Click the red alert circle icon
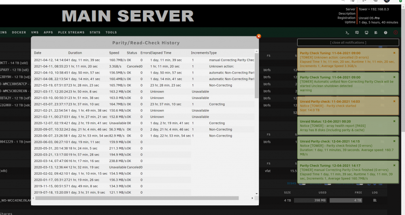405x215 pixels. (395, 32)
